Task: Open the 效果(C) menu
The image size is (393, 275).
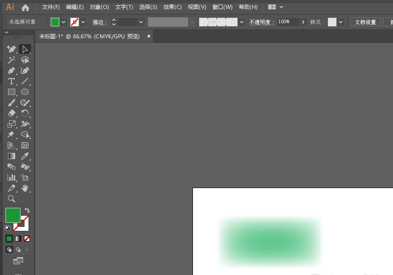Action: (x=172, y=7)
